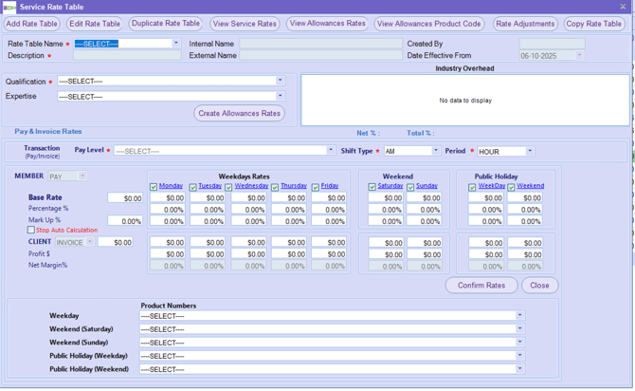Enable Stop Auto Calculation checkbox
The width and height of the screenshot is (635, 391).
click(x=31, y=230)
